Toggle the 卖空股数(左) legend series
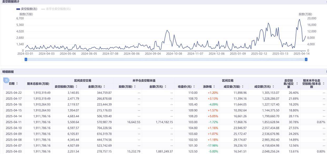The width and height of the screenshot is (327, 154). [27, 9]
